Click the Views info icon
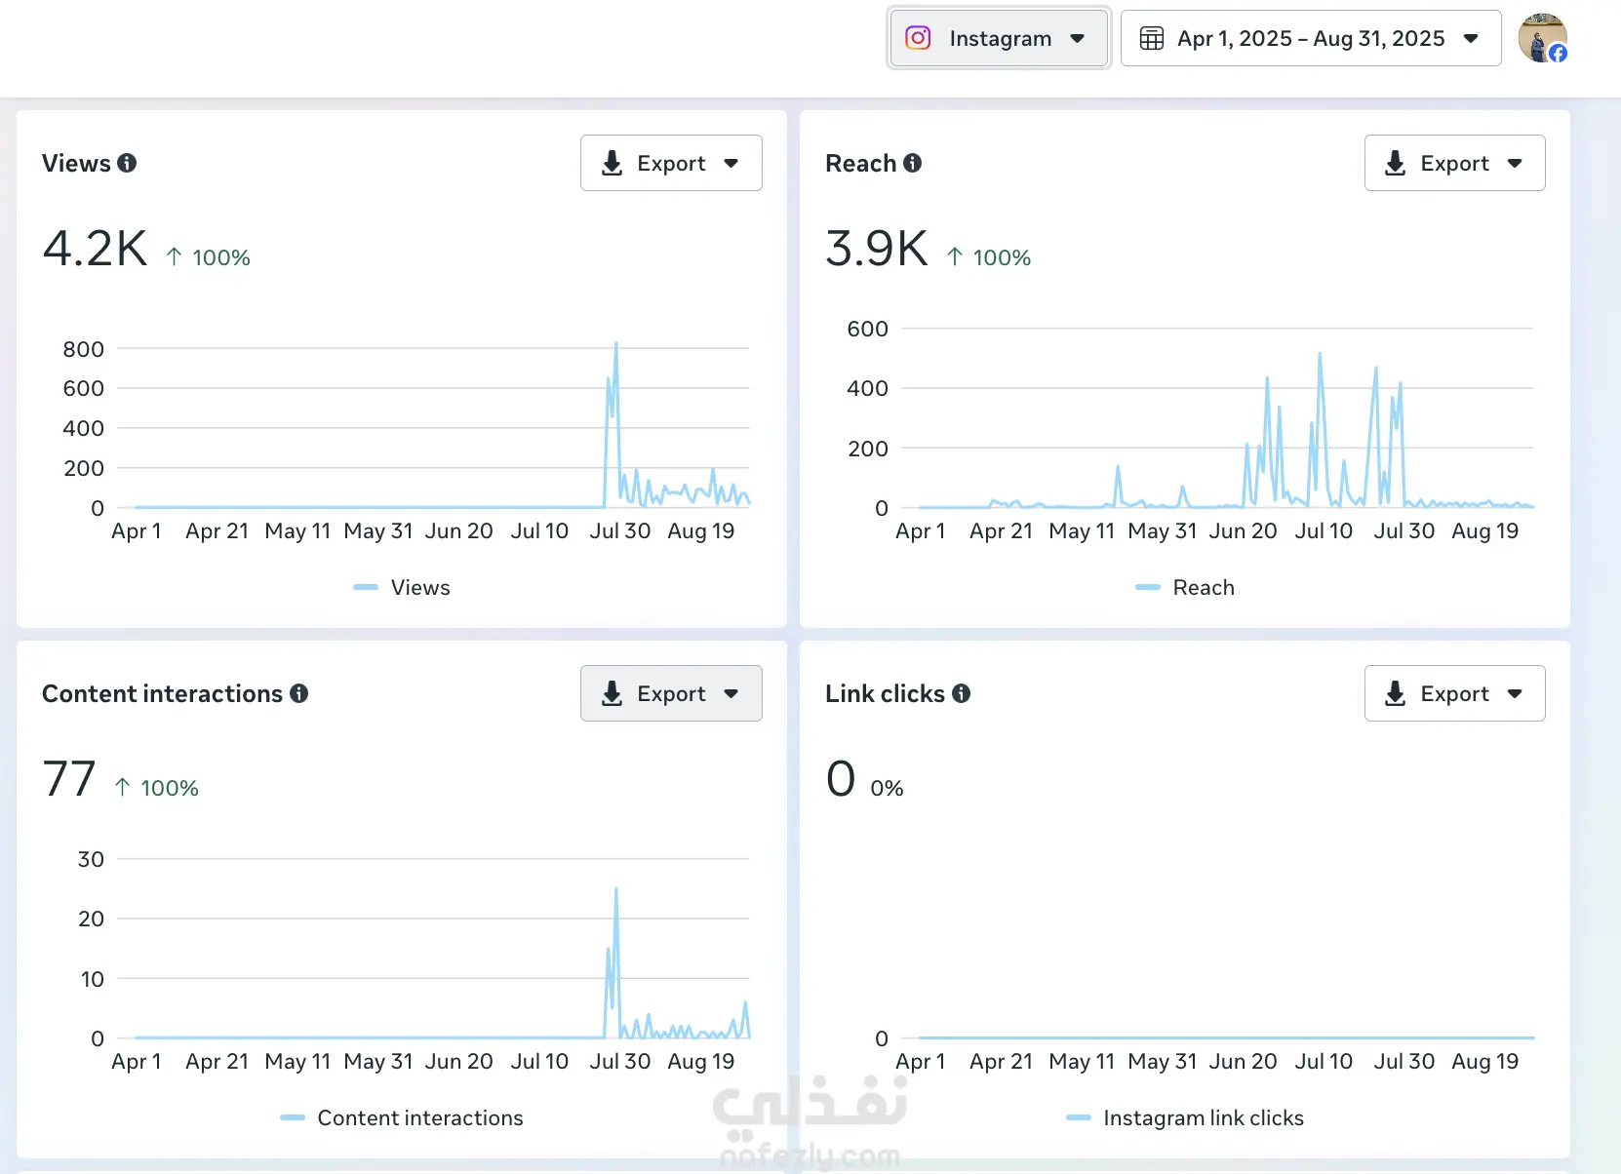 click(127, 163)
